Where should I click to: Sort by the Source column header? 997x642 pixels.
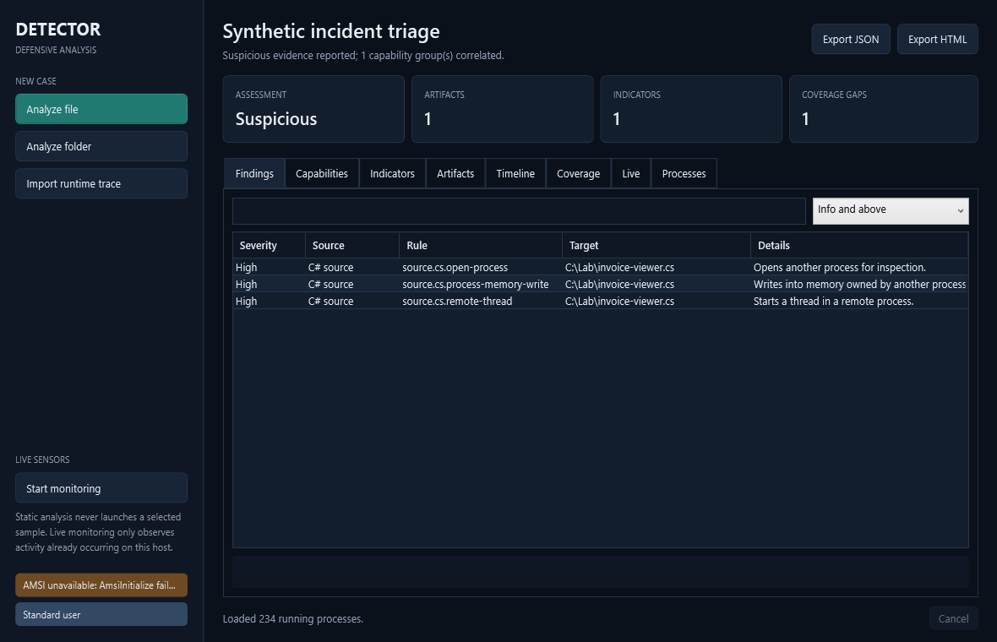352,245
